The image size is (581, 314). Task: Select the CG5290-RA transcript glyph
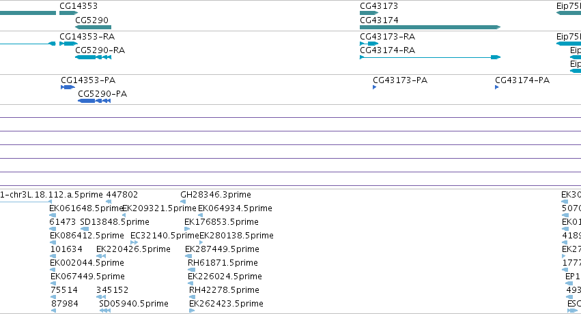[x=93, y=57]
